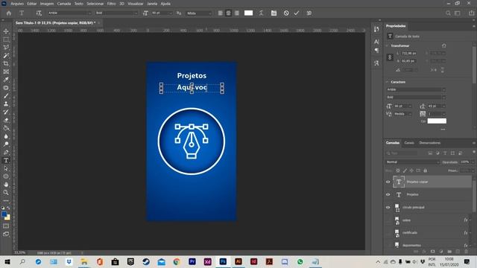The height and width of the screenshot is (268, 477).
Task: Collapse the Transformar section
Action: click(x=388, y=45)
